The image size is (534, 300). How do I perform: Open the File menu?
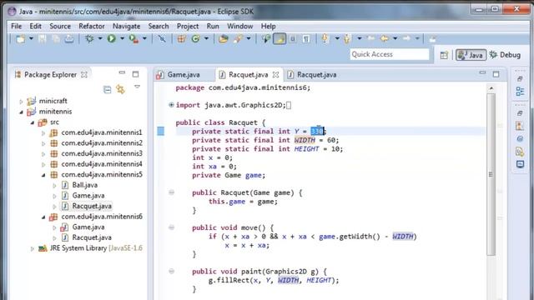click(16, 26)
